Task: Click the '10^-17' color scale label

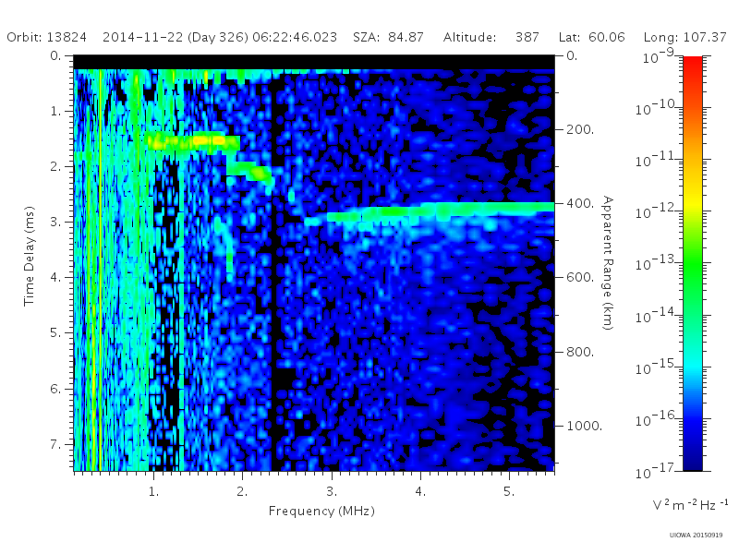Action: (x=656, y=471)
